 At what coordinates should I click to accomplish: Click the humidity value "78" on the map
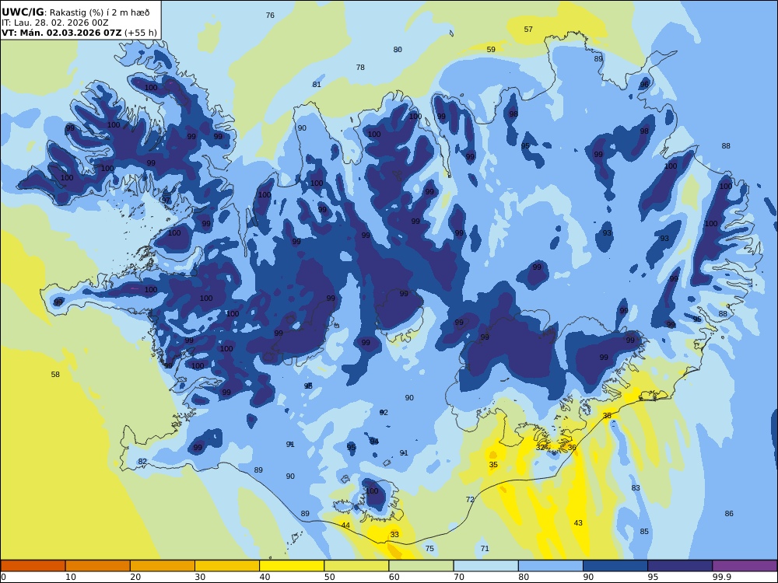point(360,68)
